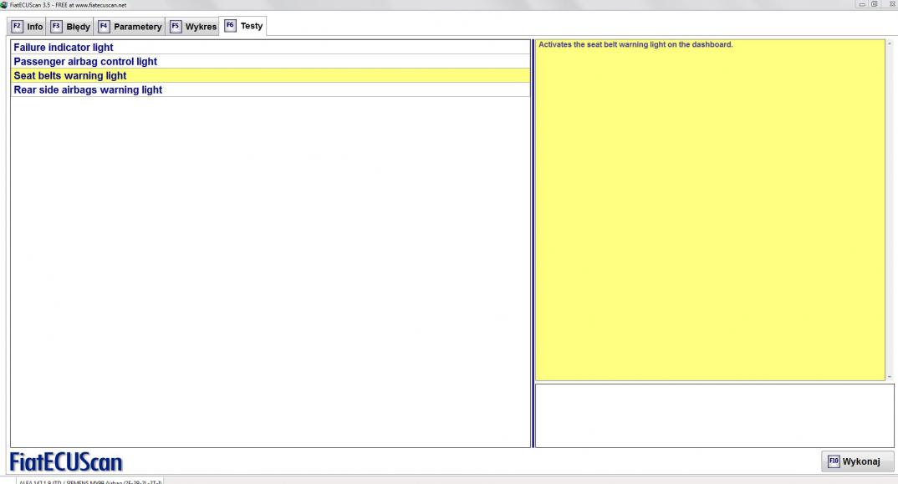Screen dimensions: 898x484
Task: Click the empty result output box
Action: (715, 415)
